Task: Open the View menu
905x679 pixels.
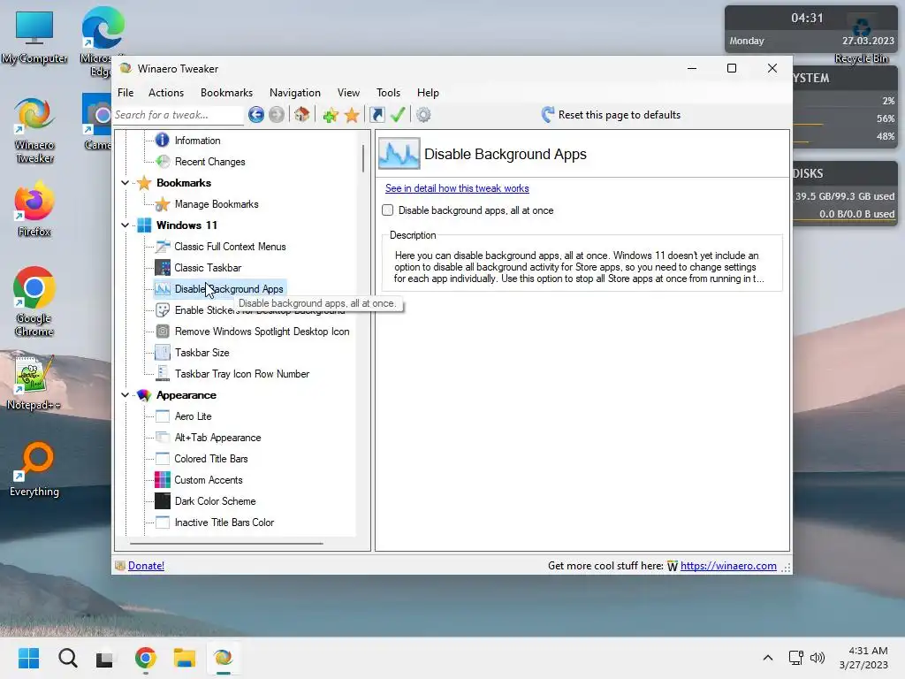Action: (348, 92)
